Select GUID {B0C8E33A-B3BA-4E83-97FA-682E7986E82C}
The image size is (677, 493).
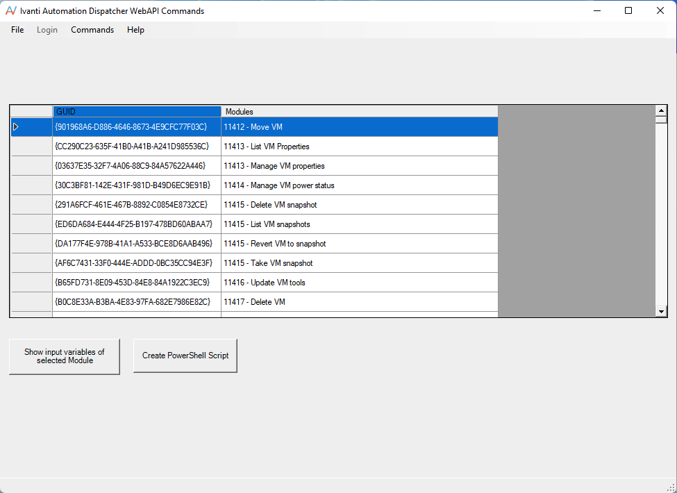[137, 302]
